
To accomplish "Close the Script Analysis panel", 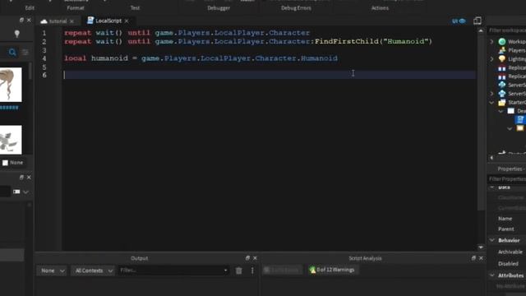I will click(x=481, y=258).
